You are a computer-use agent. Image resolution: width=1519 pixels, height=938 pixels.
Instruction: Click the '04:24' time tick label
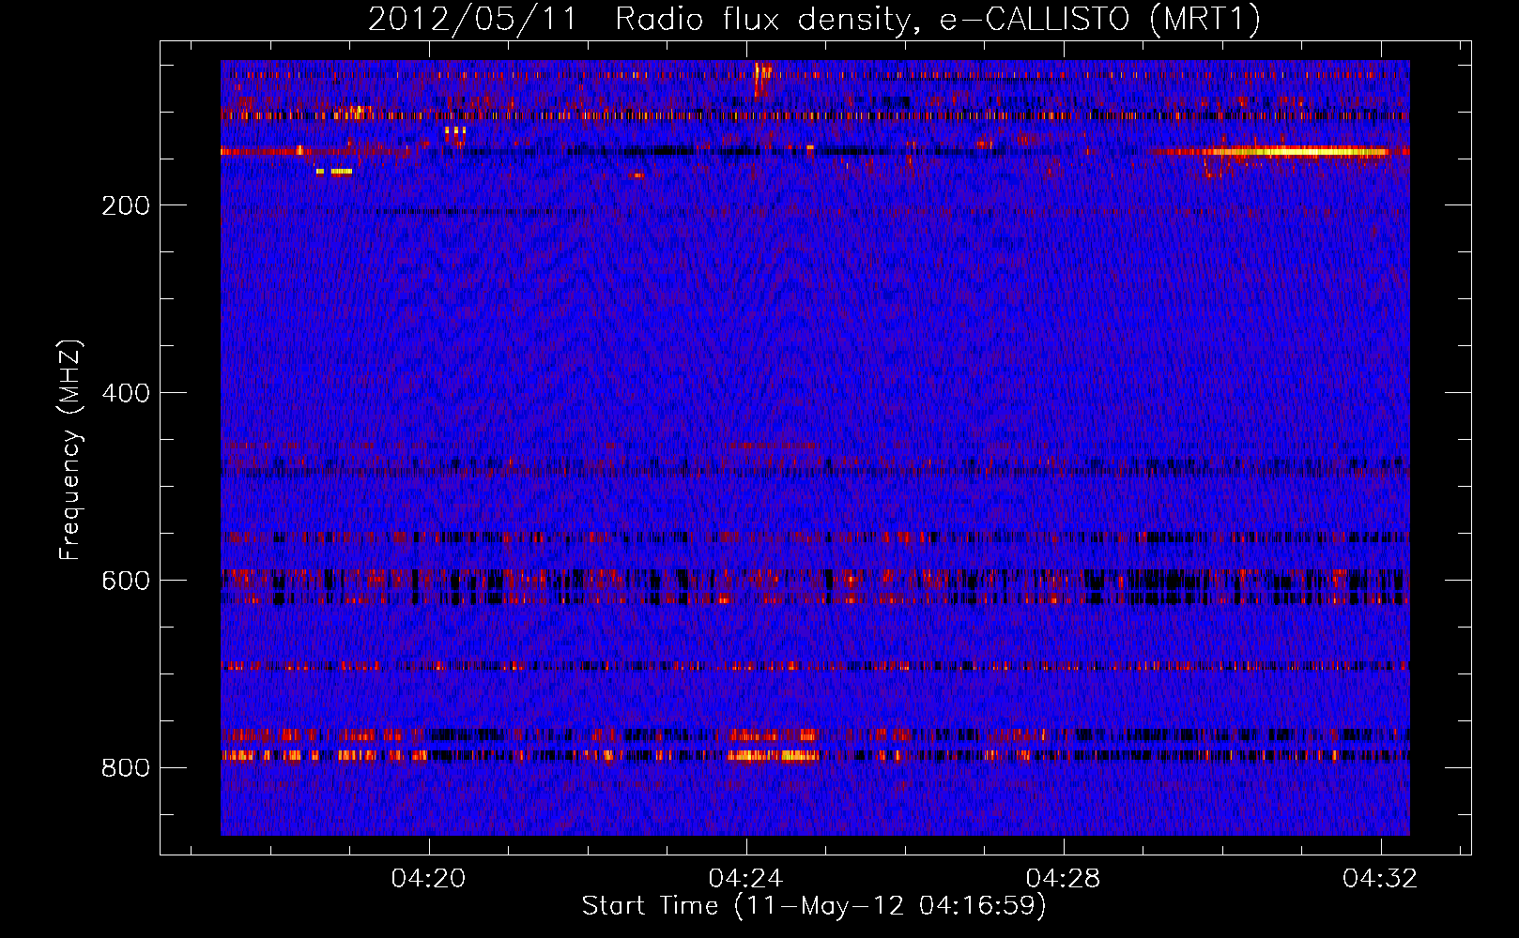click(746, 879)
